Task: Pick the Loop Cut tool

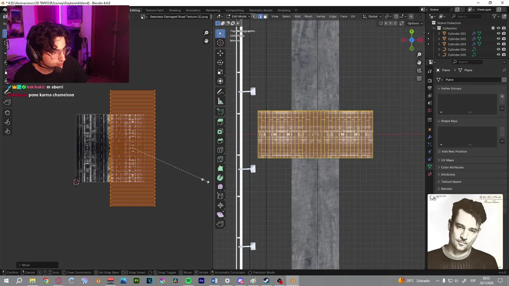Action: pyautogui.click(x=220, y=150)
